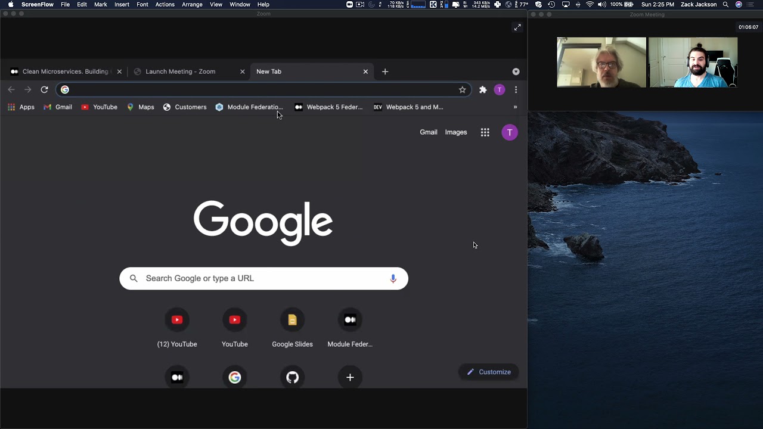
Task: Open the Module Federatio... bookmark
Action: coord(249,107)
